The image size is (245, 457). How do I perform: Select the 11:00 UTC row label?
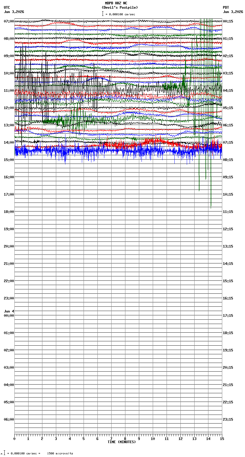(x=9, y=91)
